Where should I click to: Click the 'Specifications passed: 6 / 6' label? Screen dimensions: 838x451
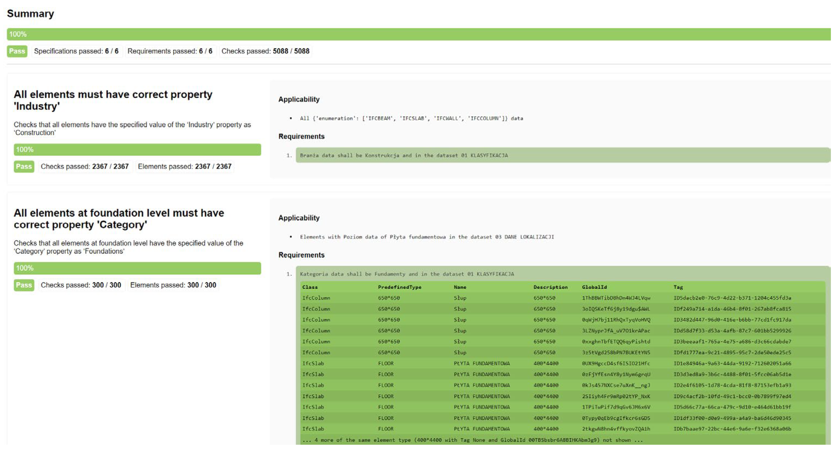(76, 51)
